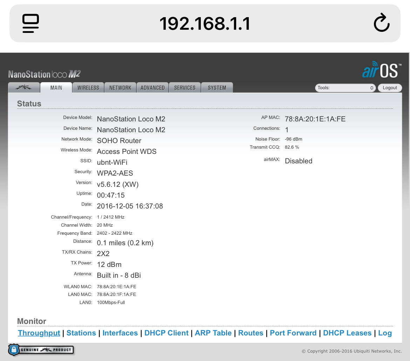The height and width of the screenshot is (361, 410).
Task: Switch to the SYSTEM tab
Action: (217, 88)
